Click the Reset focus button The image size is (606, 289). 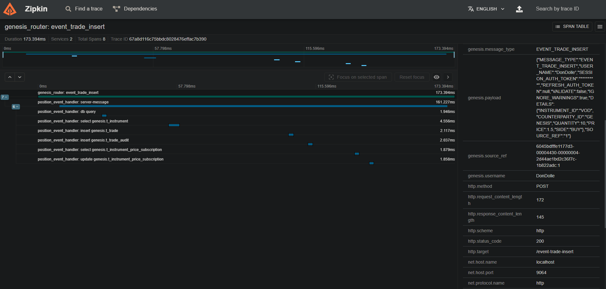point(412,77)
